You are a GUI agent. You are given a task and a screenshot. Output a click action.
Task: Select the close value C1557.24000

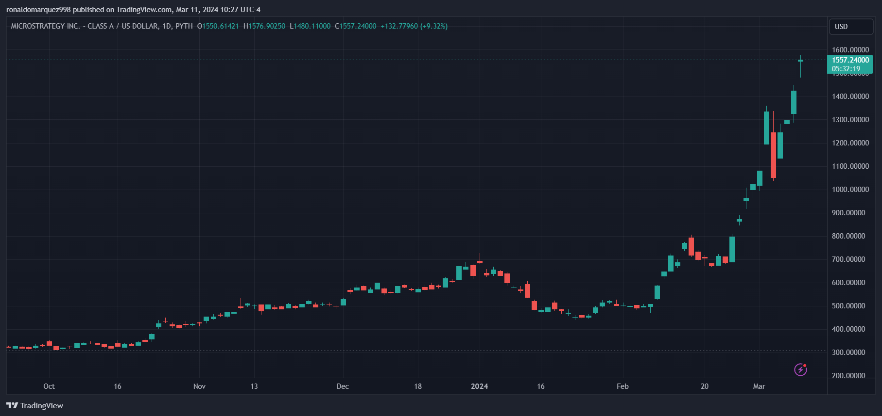click(x=356, y=26)
